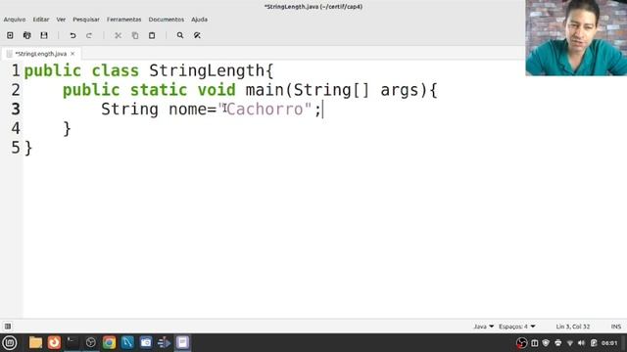
Task: Open the Editar menu
Action: point(41,20)
